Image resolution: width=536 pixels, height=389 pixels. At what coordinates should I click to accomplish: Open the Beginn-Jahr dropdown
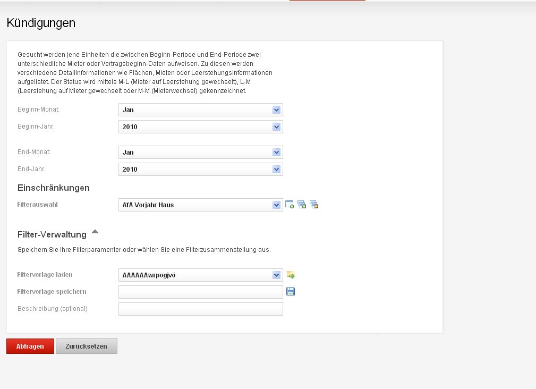200,126
